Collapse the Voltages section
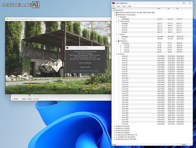The width and height of the screenshot is (196, 148). (117, 17)
